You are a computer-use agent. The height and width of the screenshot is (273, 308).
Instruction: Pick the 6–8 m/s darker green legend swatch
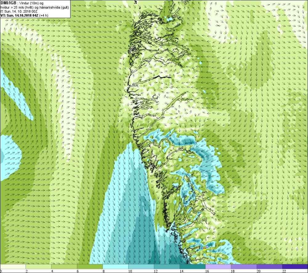pyautogui.click(x=90, y=267)
